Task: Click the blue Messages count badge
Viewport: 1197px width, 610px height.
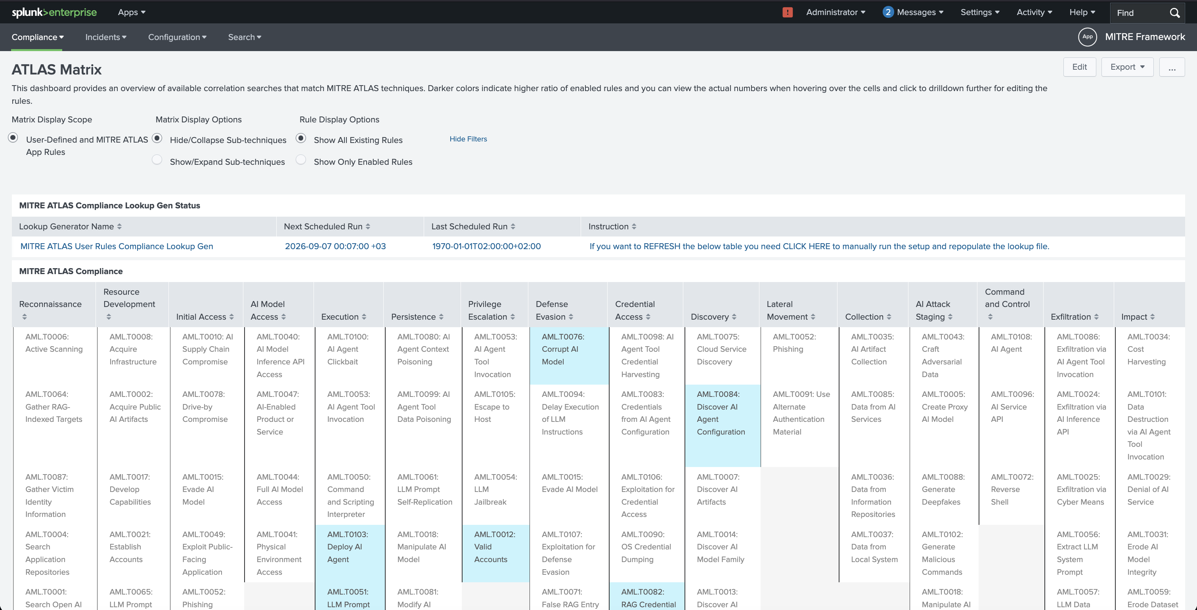Action: pyautogui.click(x=887, y=12)
